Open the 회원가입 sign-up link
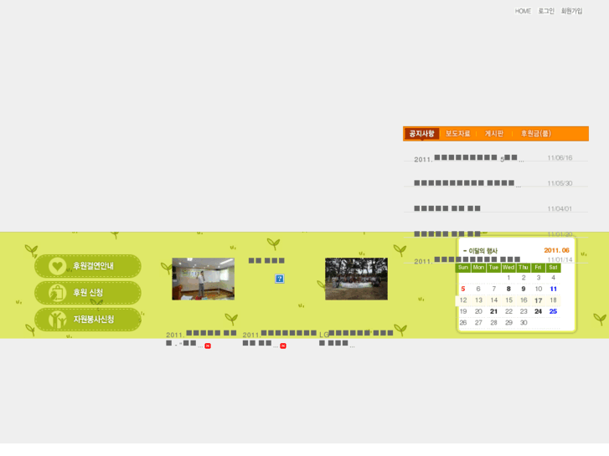This screenshot has width=609, height=456. click(x=571, y=11)
